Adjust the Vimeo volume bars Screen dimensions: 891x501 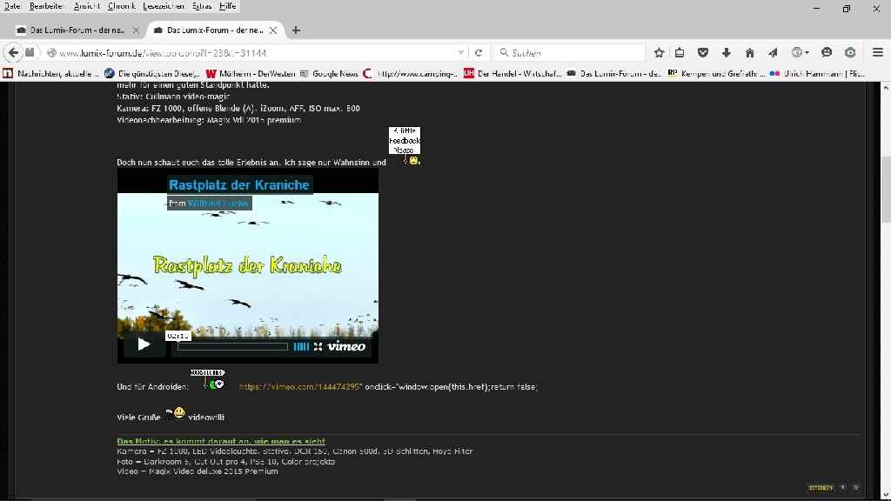[301, 346]
